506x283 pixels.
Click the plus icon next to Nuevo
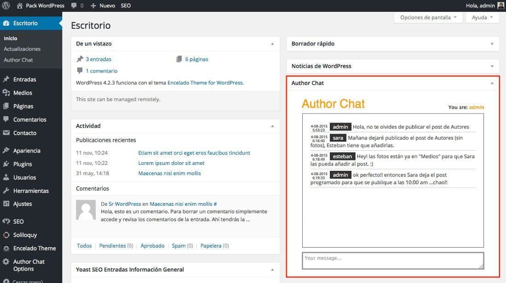[x=93, y=6]
